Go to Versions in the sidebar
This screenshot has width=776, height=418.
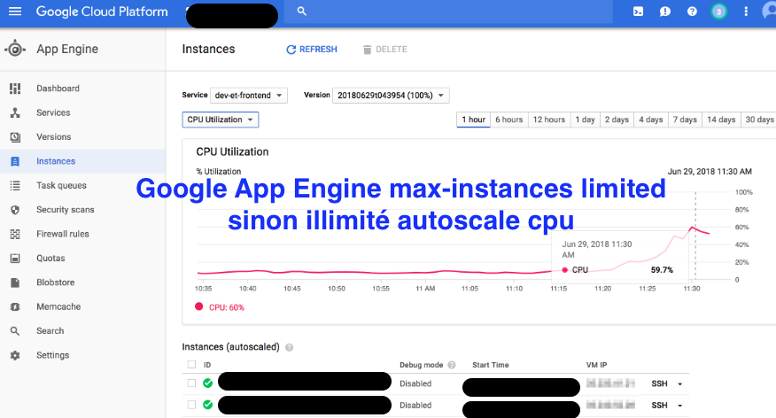(53, 136)
